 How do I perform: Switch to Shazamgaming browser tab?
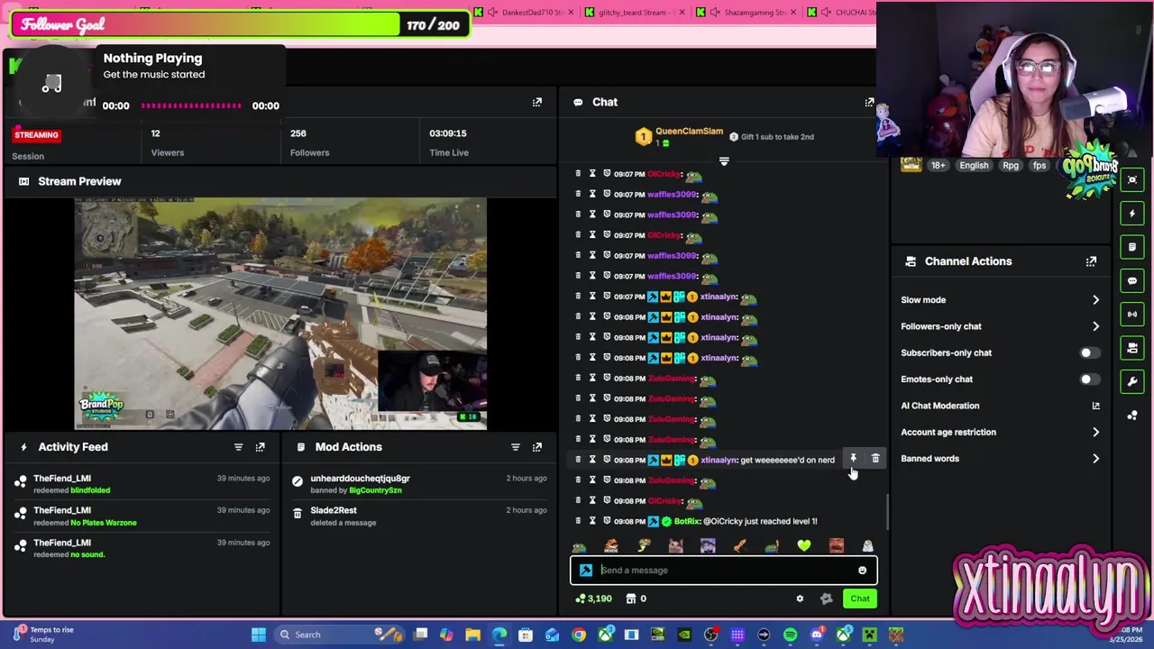coord(747,13)
